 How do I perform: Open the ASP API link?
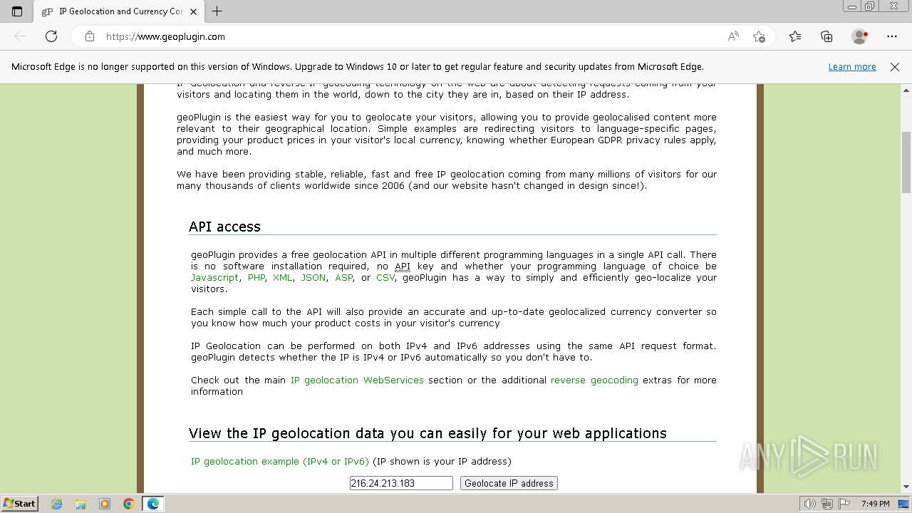343,278
